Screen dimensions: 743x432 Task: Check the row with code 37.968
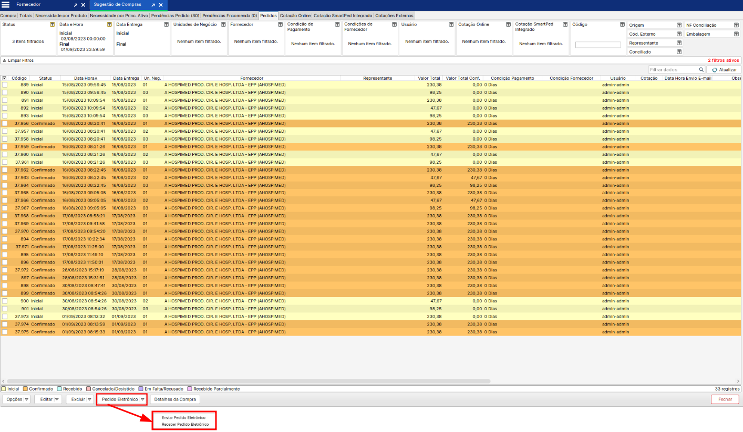point(5,216)
